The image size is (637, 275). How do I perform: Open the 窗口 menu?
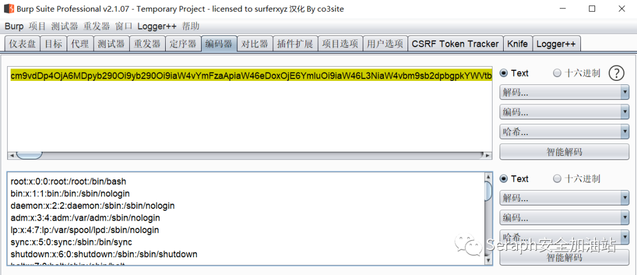(124, 27)
